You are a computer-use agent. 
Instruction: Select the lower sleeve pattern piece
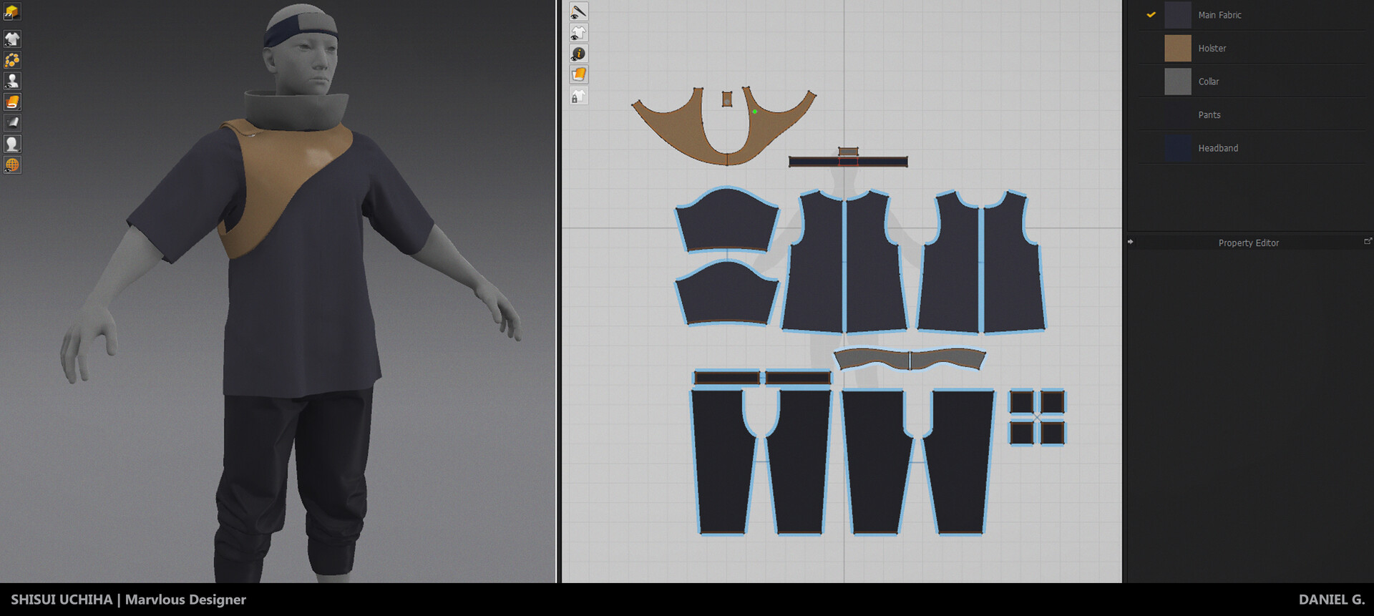726,295
